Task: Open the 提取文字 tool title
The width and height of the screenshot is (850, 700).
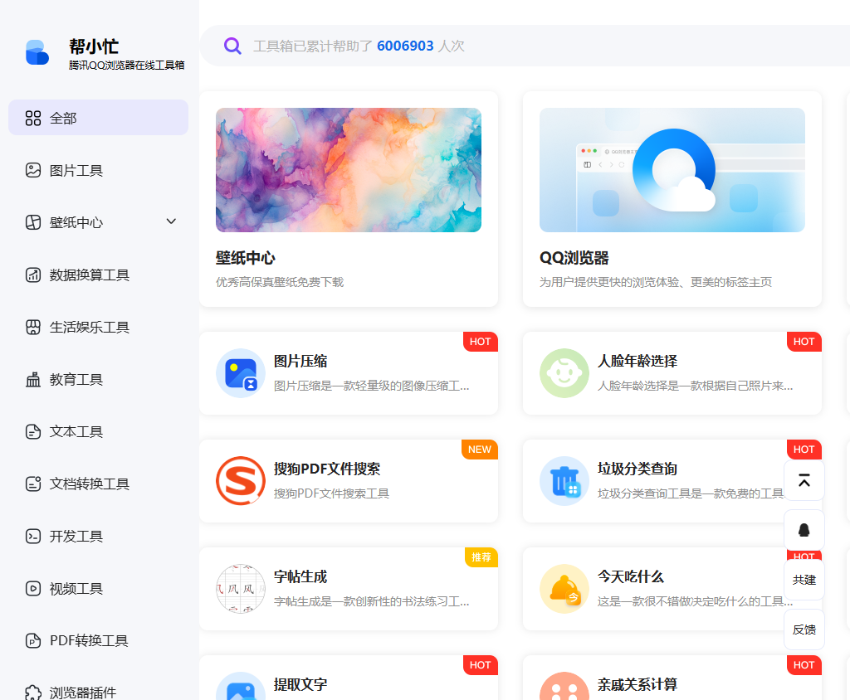Action: pos(300,685)
